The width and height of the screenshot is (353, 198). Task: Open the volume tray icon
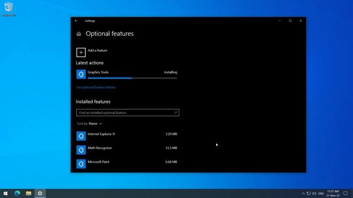[x=314, y=194]
